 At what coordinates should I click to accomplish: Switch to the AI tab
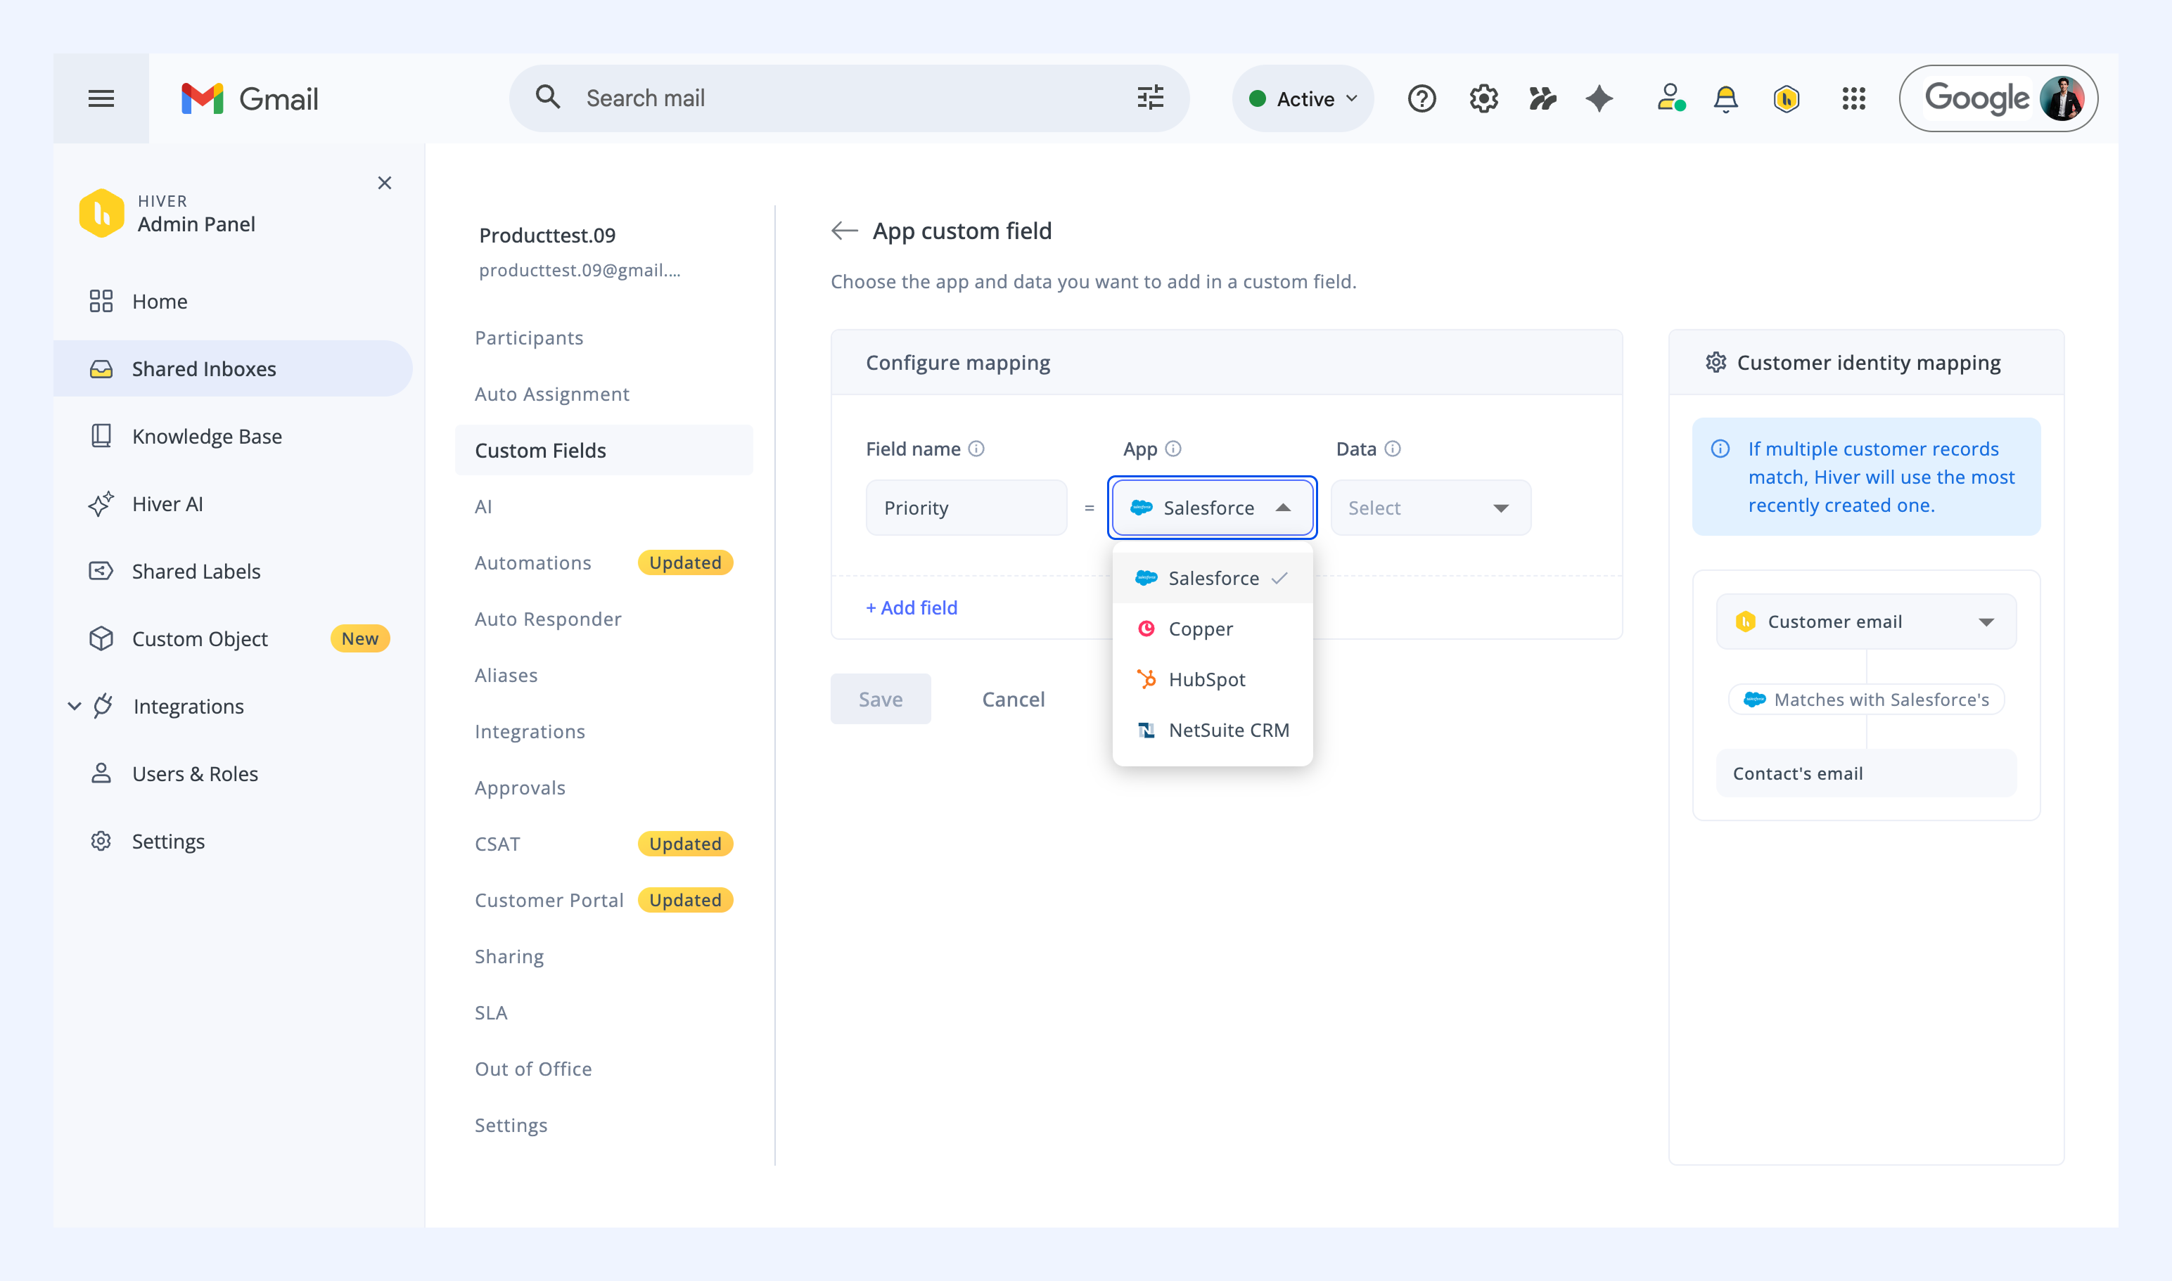pyautogui.click(x=483, y=507)
